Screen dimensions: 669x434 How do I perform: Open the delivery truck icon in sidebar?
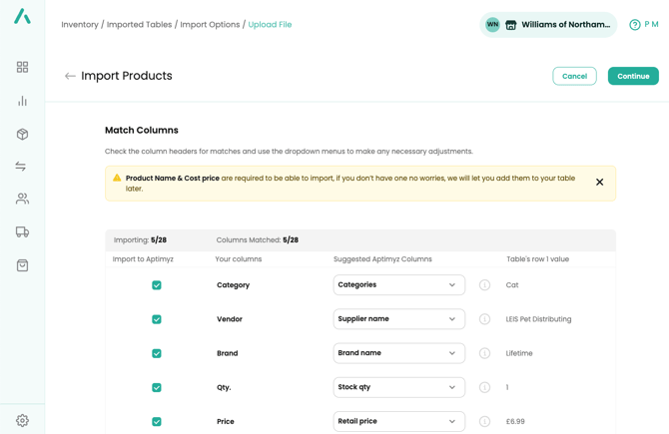(22, 232)
